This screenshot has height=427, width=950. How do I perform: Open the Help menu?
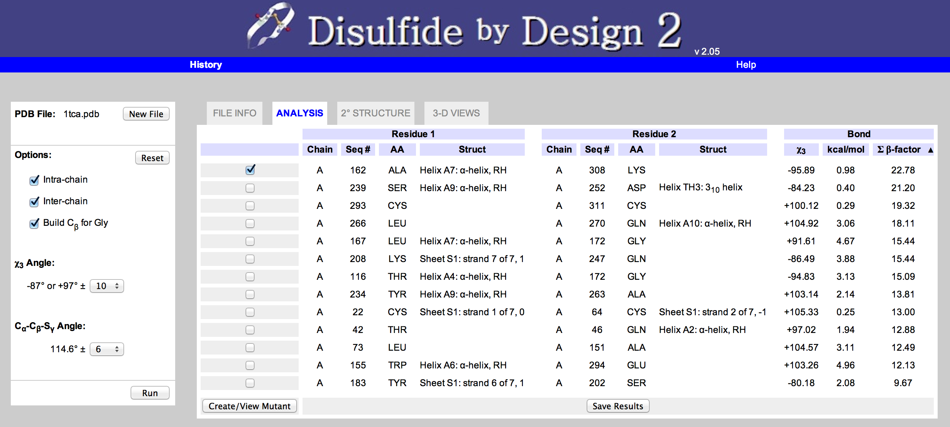pyautogui.click(x=746, y=65)
